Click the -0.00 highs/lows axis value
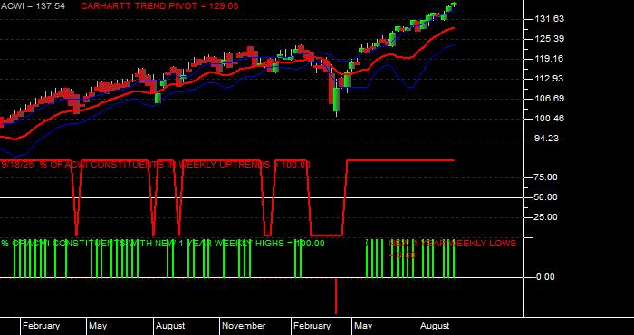 coord(544,277)
